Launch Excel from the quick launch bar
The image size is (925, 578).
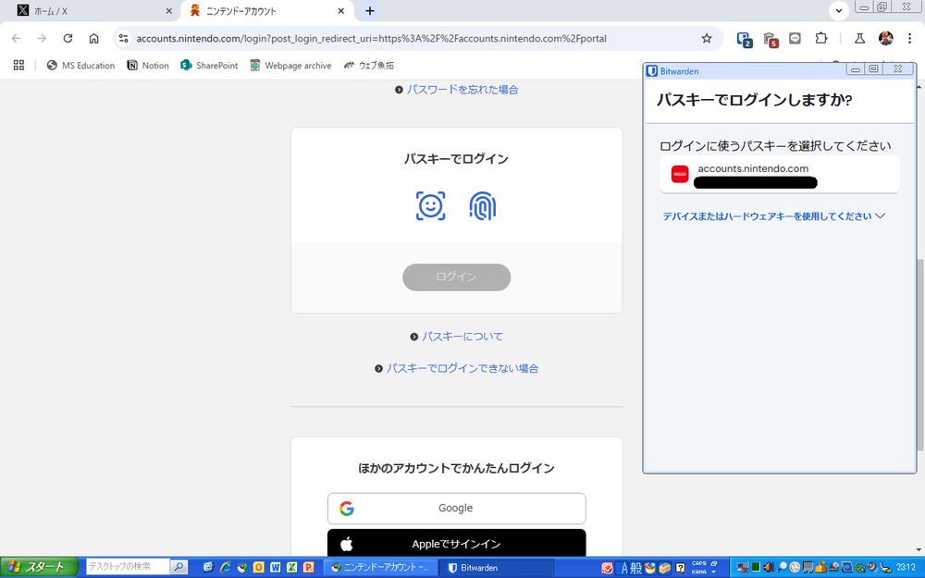click(x=291, y=568)
